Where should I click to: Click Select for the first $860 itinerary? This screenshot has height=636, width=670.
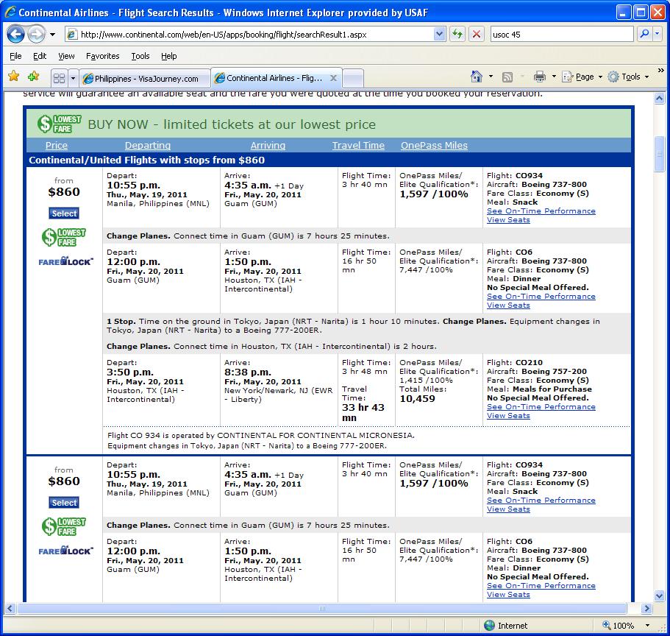coord(64,213)
